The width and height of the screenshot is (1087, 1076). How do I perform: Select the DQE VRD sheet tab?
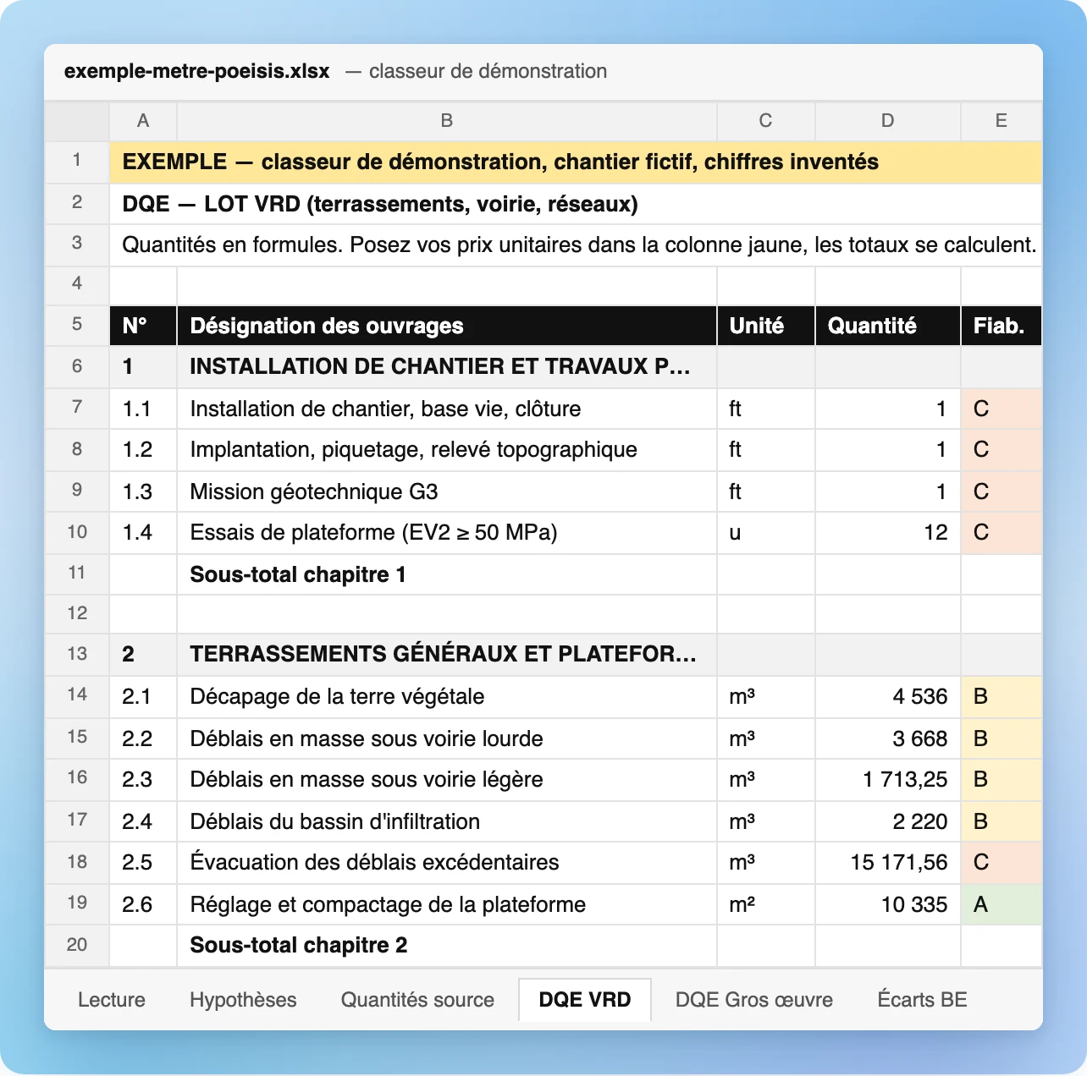point(585,1000)
